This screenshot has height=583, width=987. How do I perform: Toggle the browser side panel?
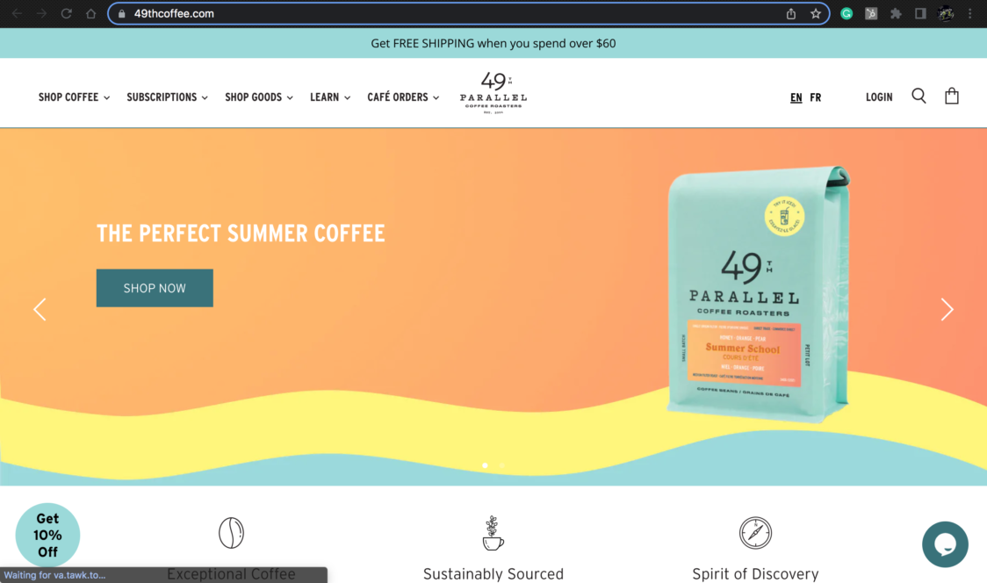(x=920, y=13)
